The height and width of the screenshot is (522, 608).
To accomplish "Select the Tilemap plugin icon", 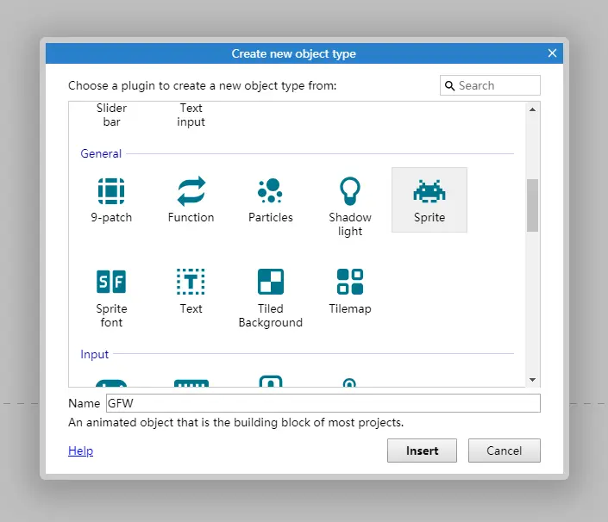I will pos(350,282).
